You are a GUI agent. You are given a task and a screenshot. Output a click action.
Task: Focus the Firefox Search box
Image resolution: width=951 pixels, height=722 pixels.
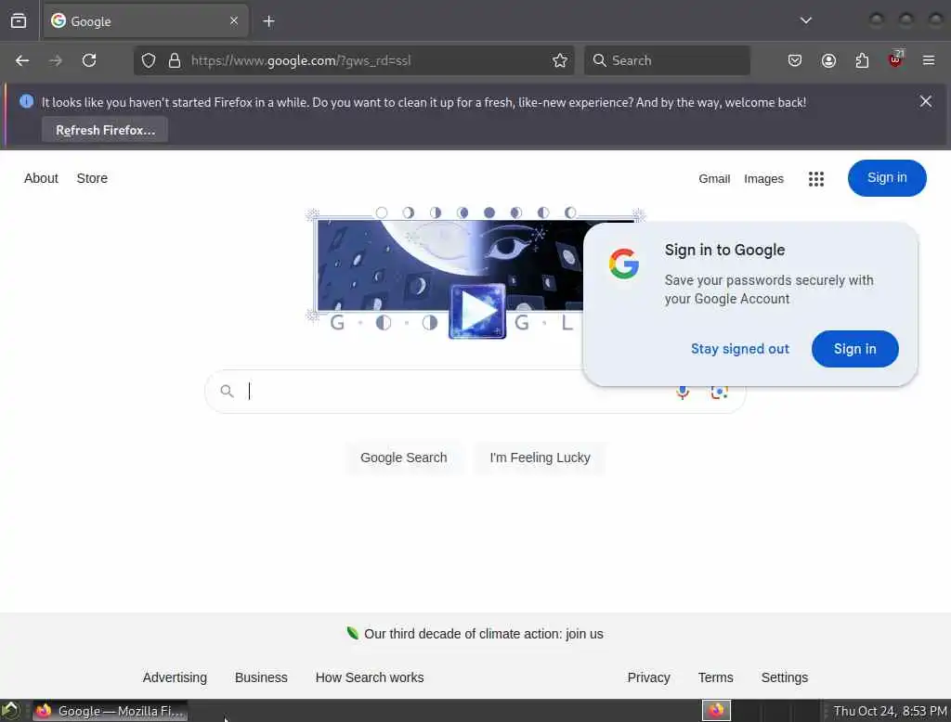pos(667,60)
